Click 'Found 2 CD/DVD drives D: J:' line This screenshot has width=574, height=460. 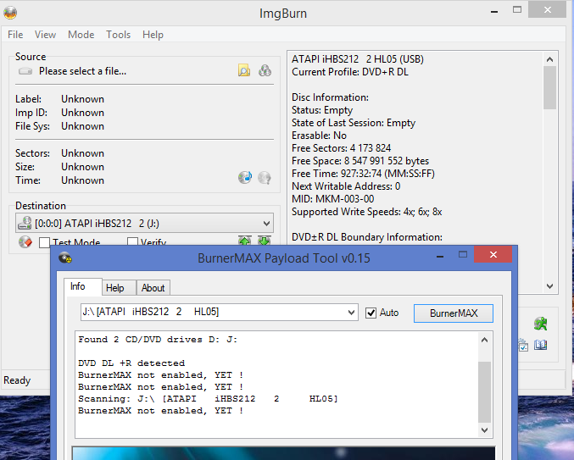[158, 340]
